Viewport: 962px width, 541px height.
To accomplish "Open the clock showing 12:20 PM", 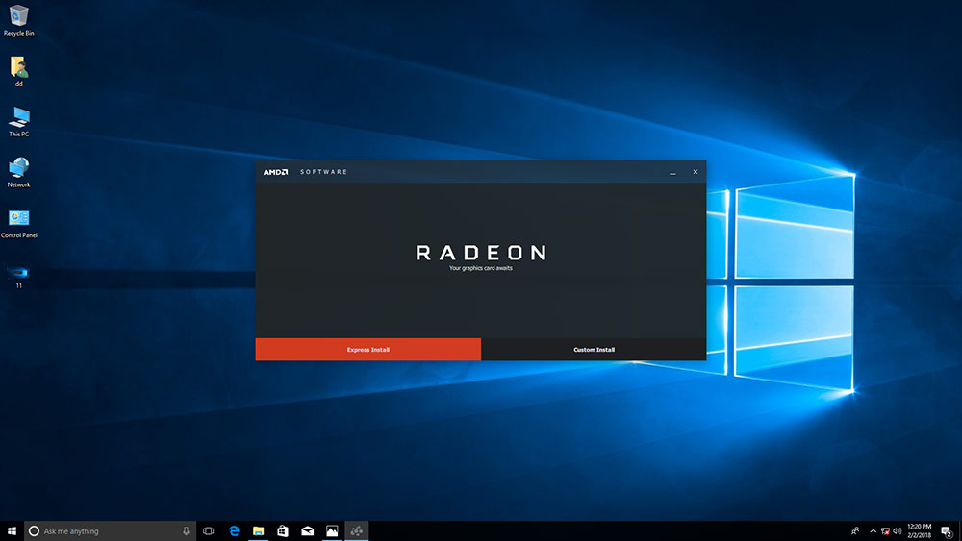I will pyautogui.click(x=919, y=531).
